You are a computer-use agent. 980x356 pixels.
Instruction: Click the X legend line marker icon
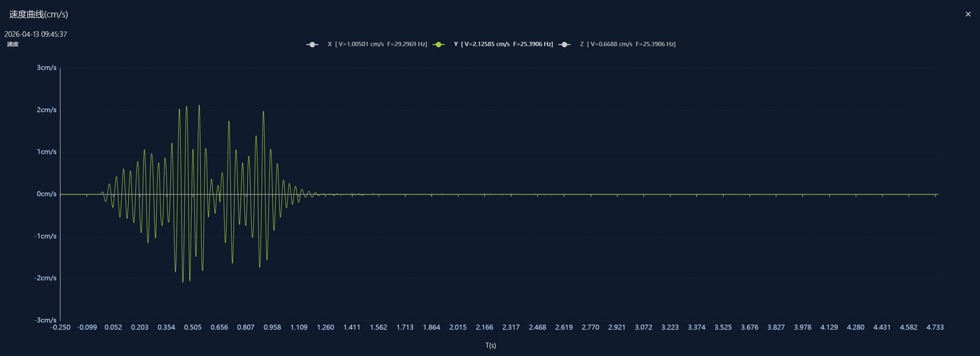tap(312, 44)
